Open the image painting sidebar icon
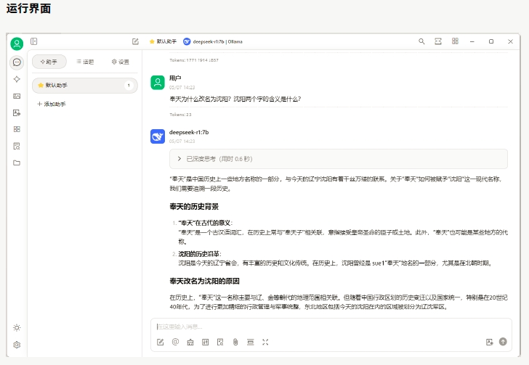Viewport: 529px width, 365px height. pos(17,96)
